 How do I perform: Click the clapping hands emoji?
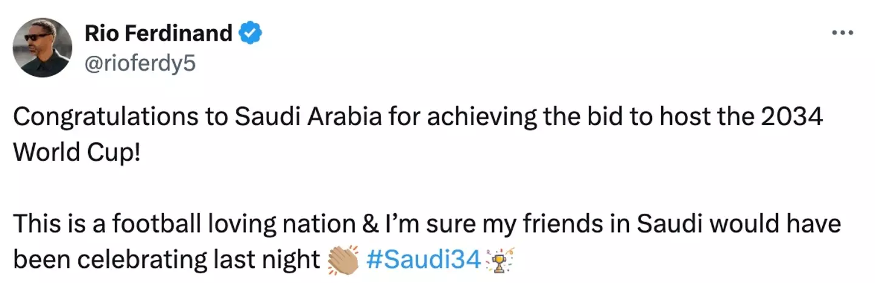coord(343,259)
